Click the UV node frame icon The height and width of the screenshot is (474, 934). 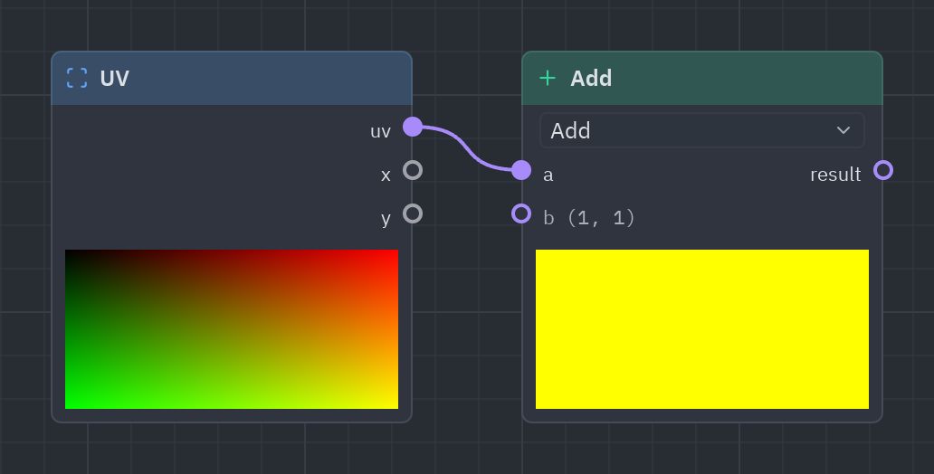pyautogui.click(x=77, y=78)
